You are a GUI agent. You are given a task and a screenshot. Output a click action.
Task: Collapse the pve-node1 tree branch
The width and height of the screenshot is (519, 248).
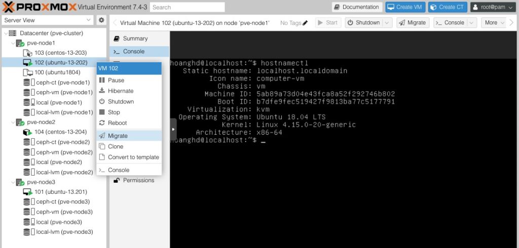click(x=13, y=43)
